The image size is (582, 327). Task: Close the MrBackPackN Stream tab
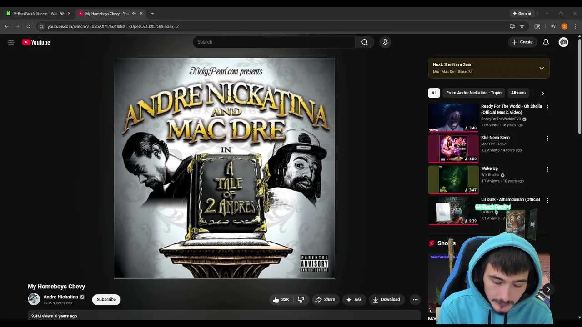click(69, 13)
